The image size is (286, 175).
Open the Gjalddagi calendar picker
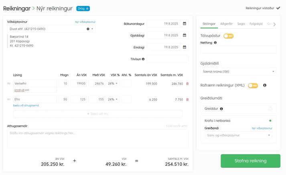pos(185,36)
